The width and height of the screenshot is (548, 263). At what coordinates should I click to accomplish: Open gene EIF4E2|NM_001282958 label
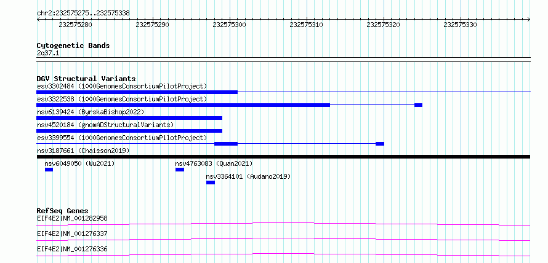click(x=72, y=218)
